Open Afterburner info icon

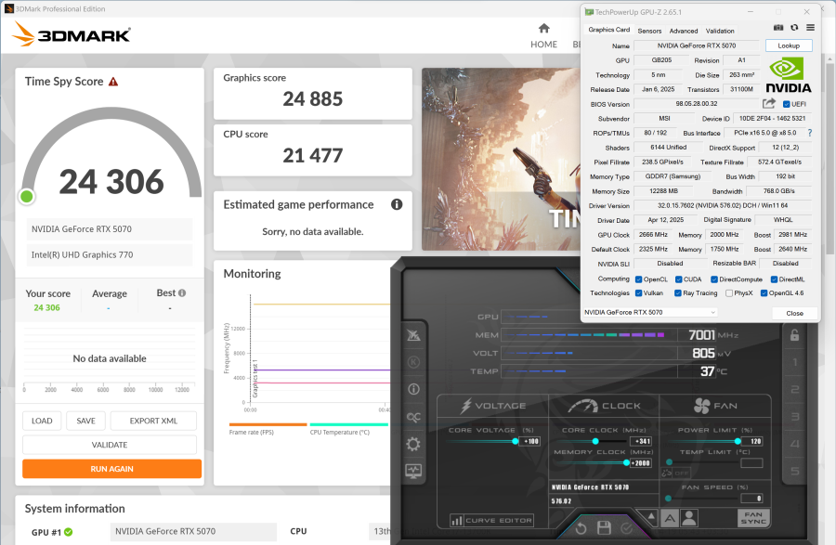click(413, 389)
